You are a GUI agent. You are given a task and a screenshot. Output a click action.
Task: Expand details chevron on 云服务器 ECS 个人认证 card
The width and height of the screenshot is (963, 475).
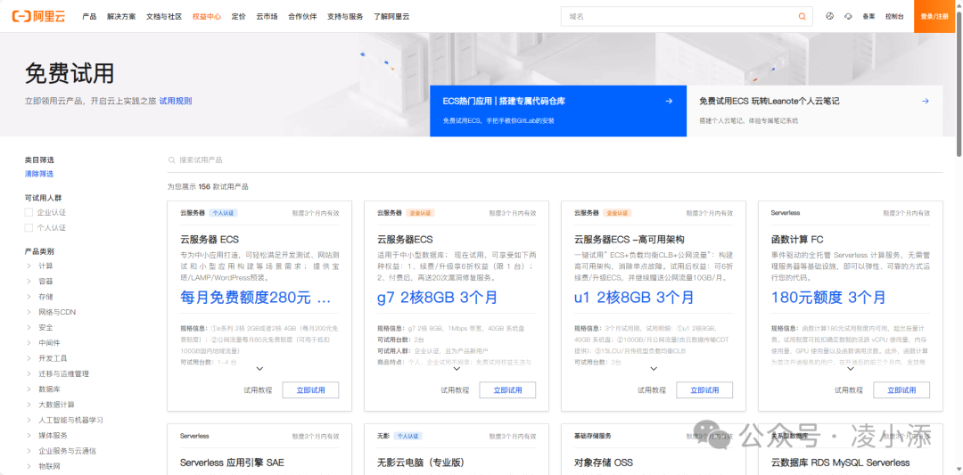pos(259,369)
